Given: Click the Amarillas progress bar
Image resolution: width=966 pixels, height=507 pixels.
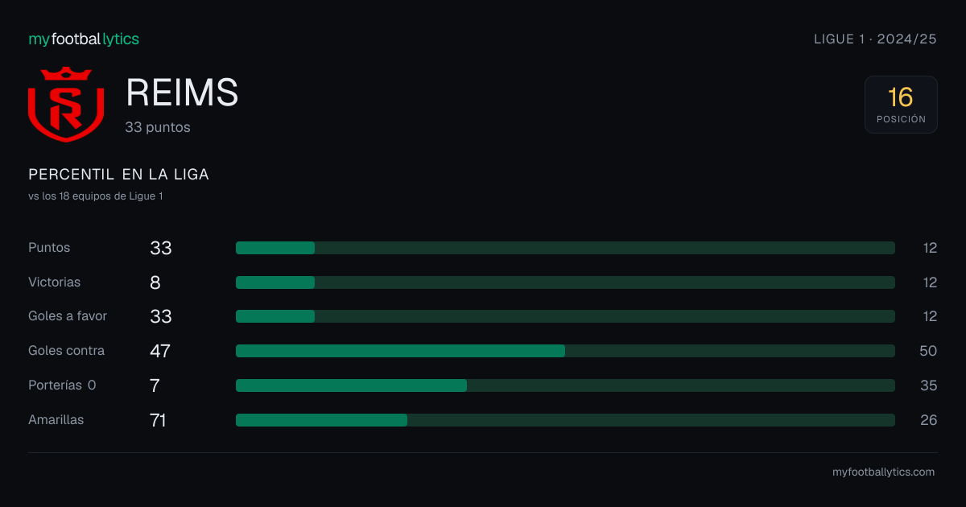Looking at the screenshot, I should point(565,420).
